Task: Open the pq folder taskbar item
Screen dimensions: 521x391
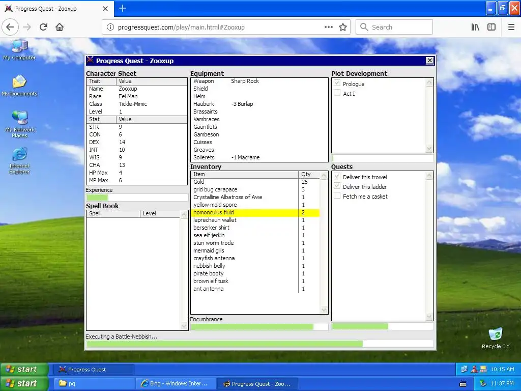Action: 94,384
